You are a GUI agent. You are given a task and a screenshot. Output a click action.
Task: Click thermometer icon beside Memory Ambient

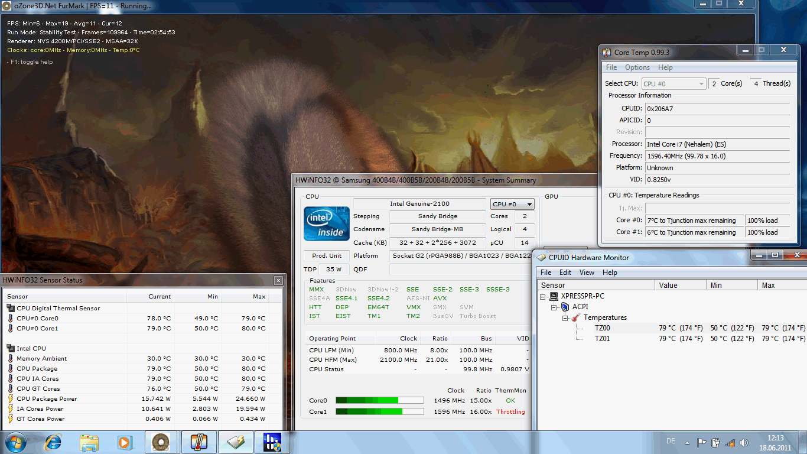click(x=11, y=358)
